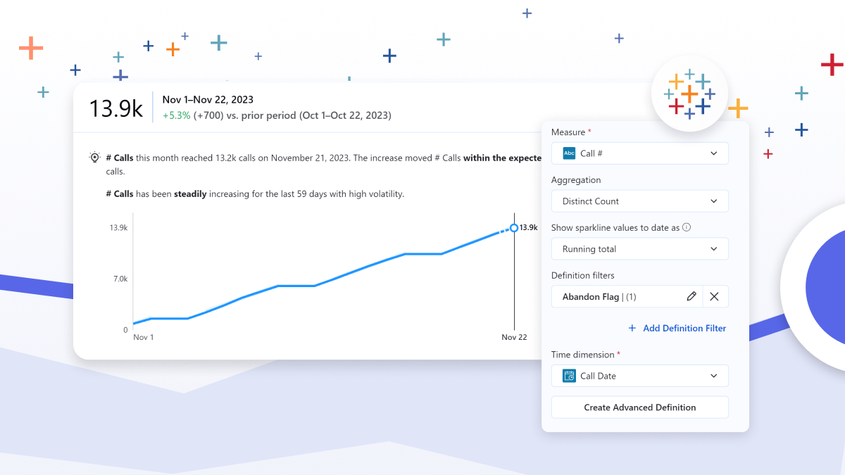Click the Tableau logo badge above the panel
845x475 pixels.
pyautogui.click(x=689, y=94)
